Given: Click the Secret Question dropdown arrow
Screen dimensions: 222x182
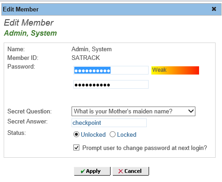Looking at the screenshot, I should [191, 111].
